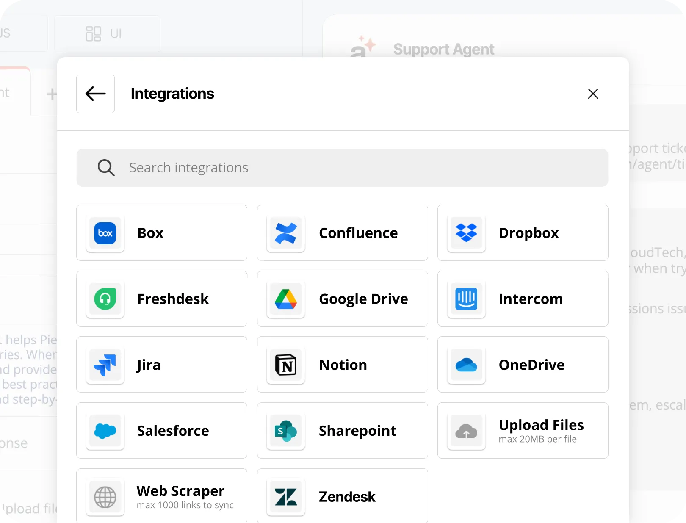Select the Intercom integration label
686x523 pixels.
(531, 299)
